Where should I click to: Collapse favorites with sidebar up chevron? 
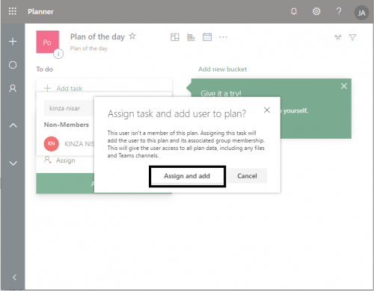tap(13, 125)
